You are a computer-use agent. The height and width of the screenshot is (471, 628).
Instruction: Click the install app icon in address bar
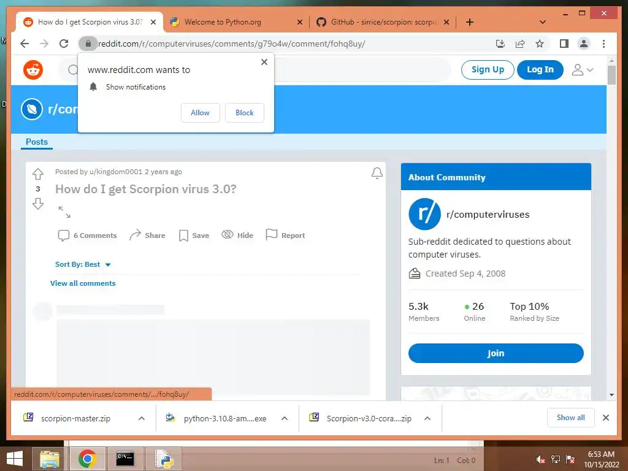point(500,44)
